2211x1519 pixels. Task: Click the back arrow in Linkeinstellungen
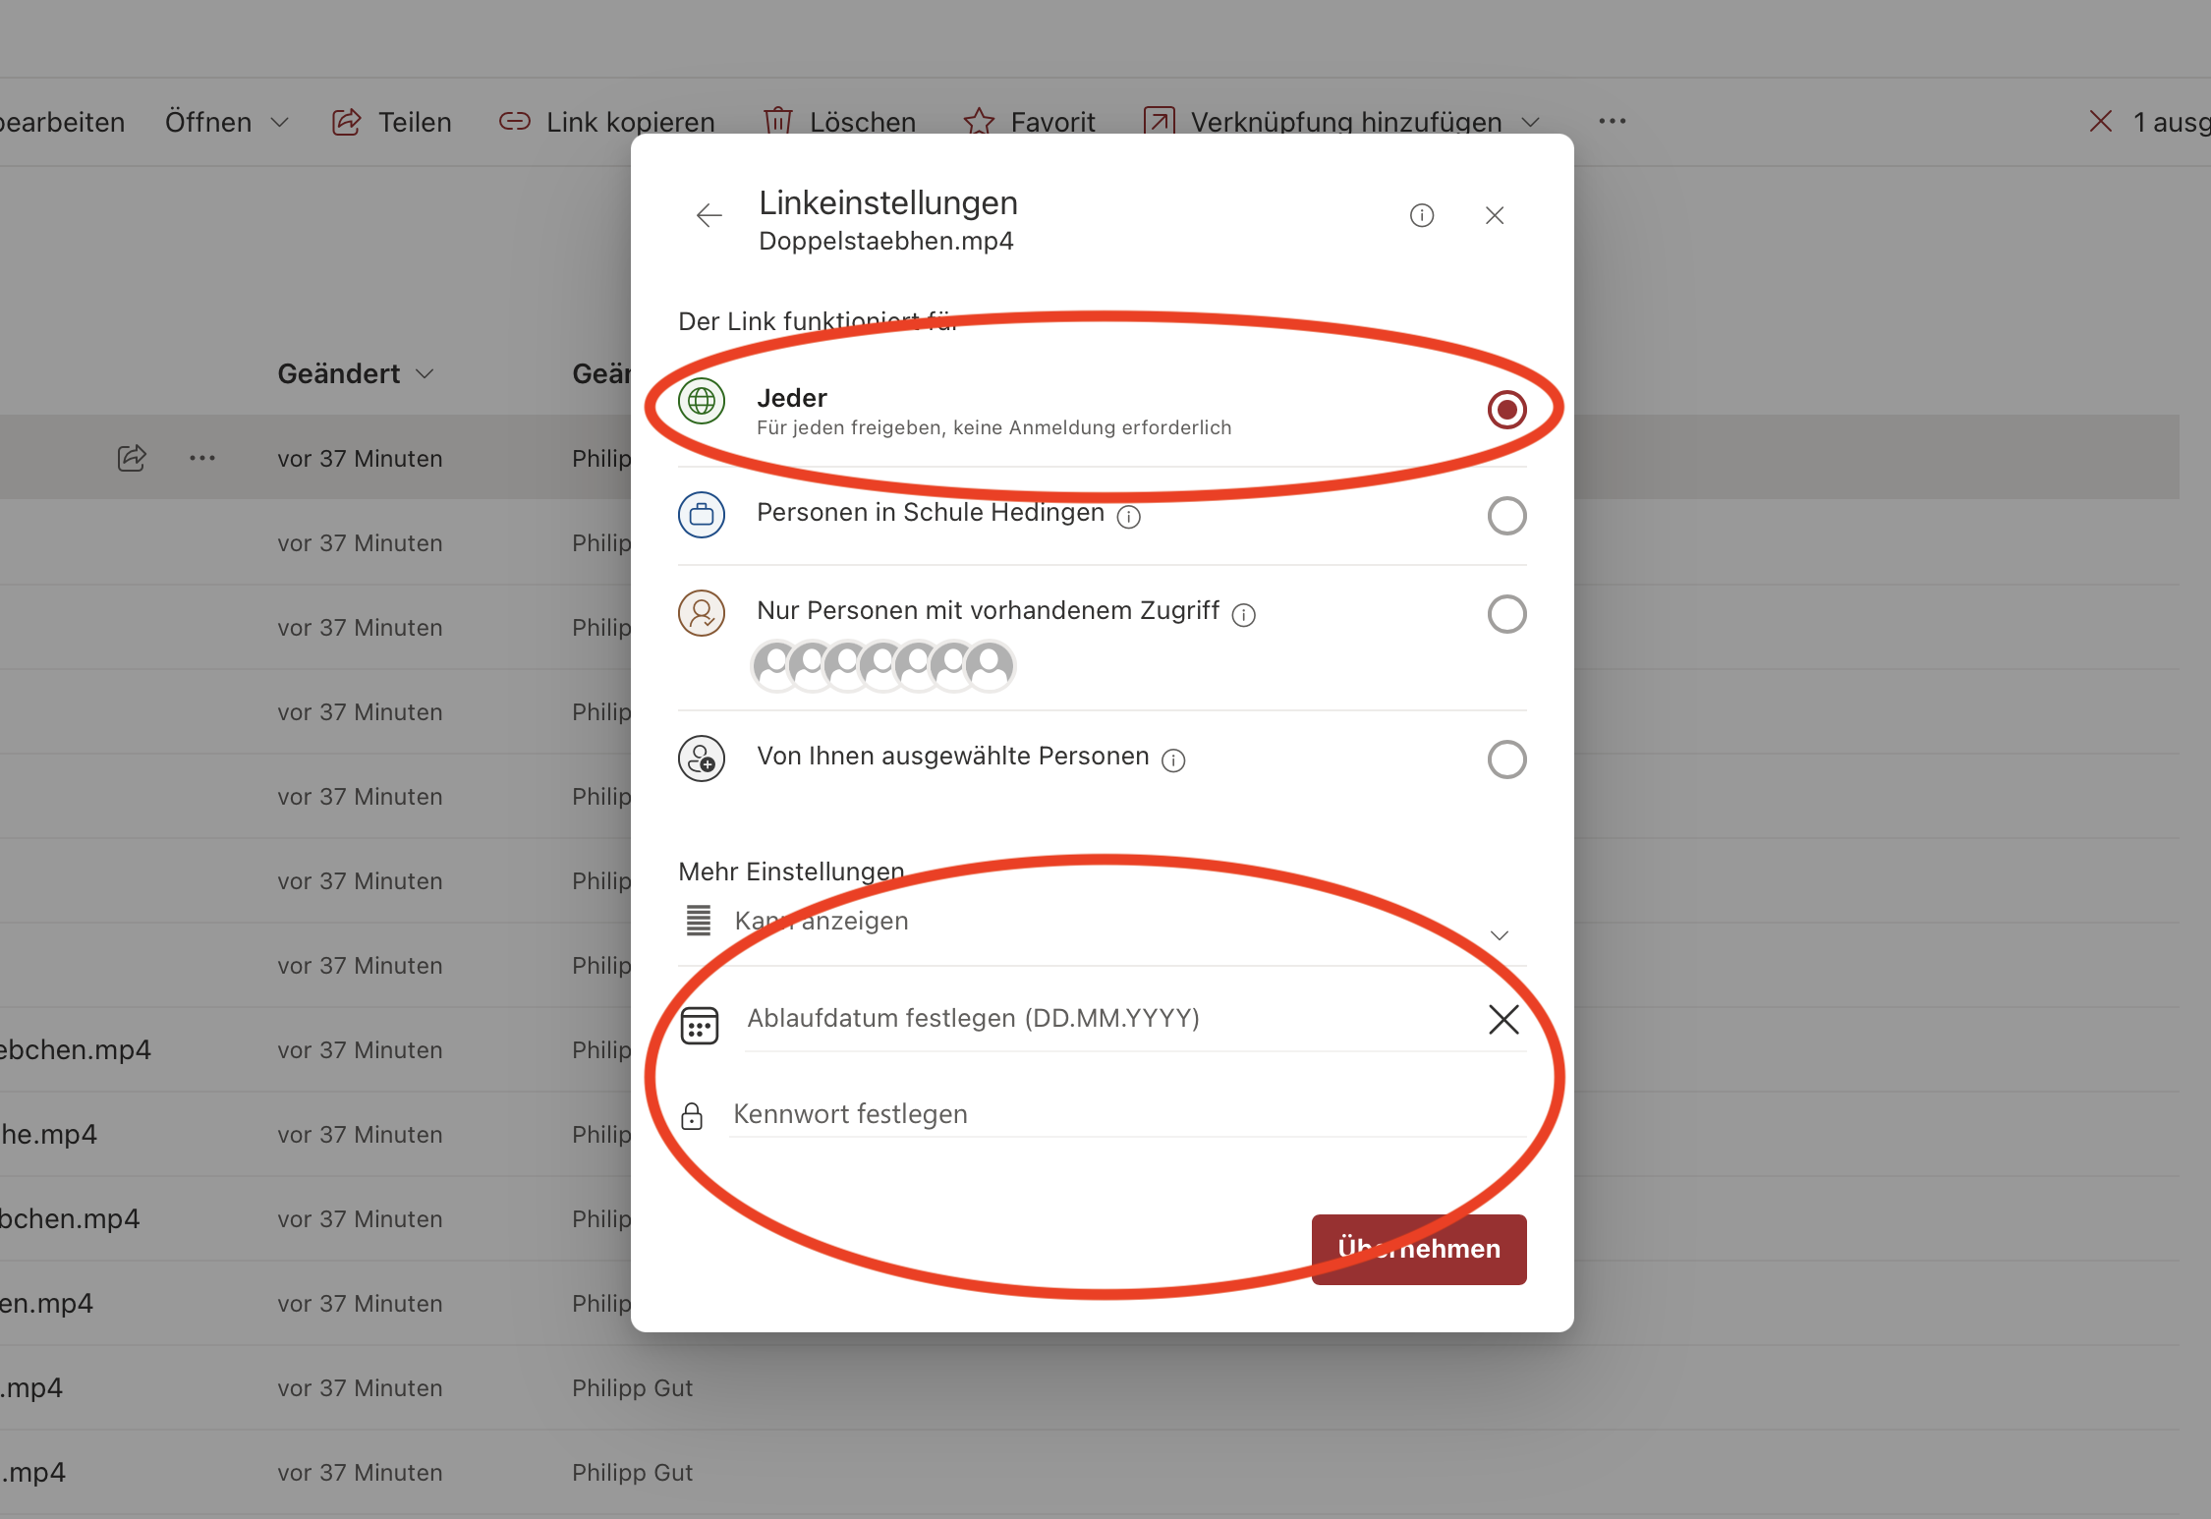709,215
